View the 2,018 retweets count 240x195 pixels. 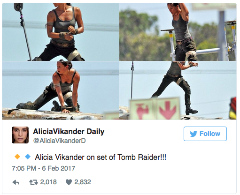pos(48,182)
